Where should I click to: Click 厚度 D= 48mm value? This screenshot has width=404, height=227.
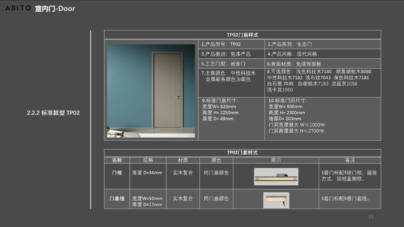(218, 118)
